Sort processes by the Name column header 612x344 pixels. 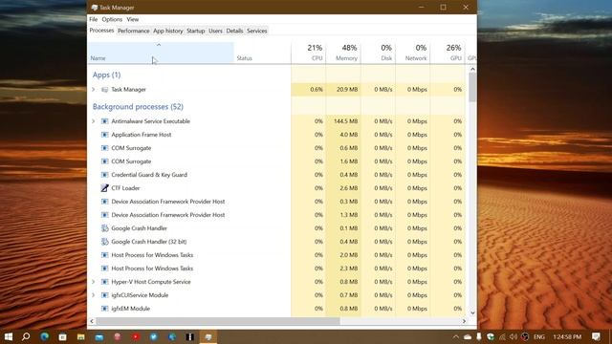pos(161,53)
